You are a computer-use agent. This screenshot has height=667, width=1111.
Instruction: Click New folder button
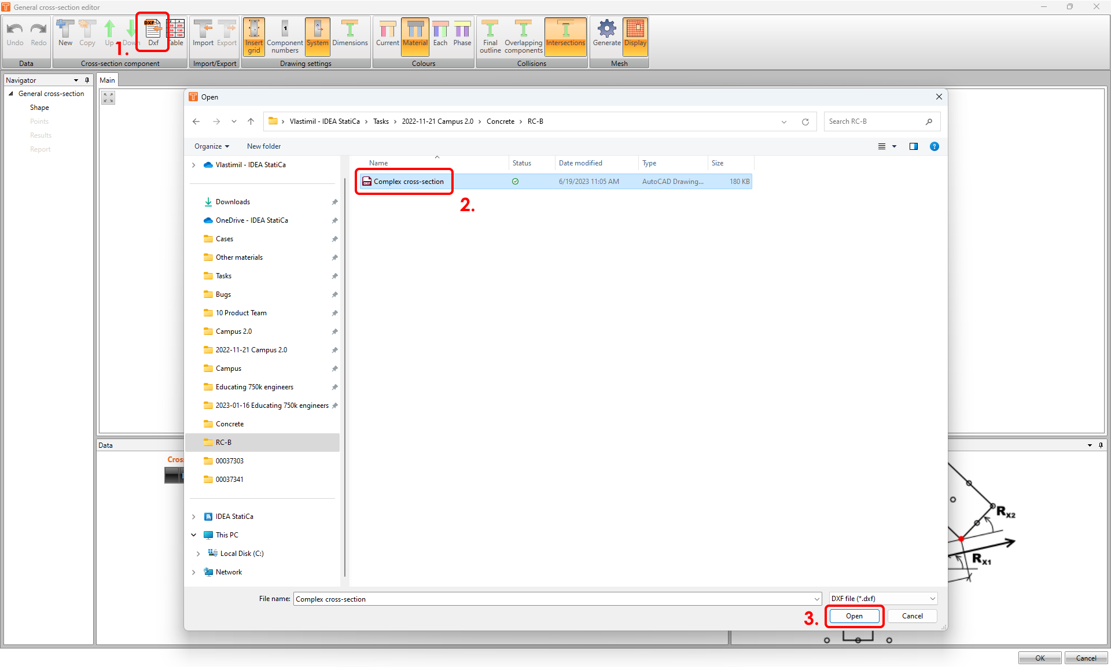[263, 146]
